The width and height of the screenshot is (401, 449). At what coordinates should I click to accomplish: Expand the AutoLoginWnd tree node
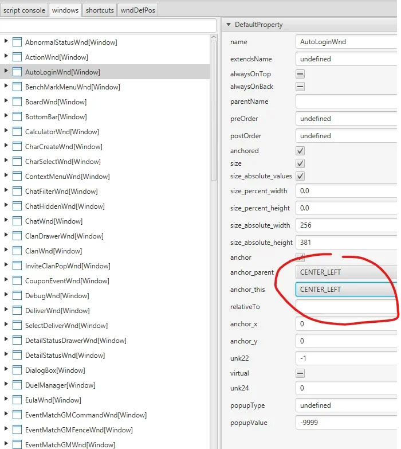pyautogui.click(x=6, y=71)
